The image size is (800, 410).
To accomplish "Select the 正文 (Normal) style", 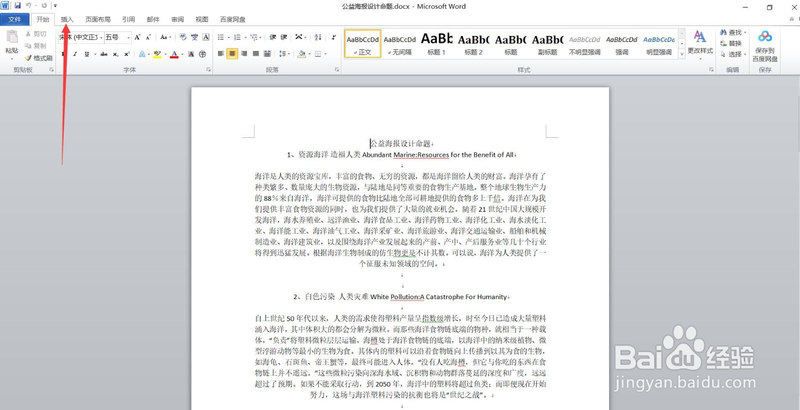I will [x=362, y=44].
